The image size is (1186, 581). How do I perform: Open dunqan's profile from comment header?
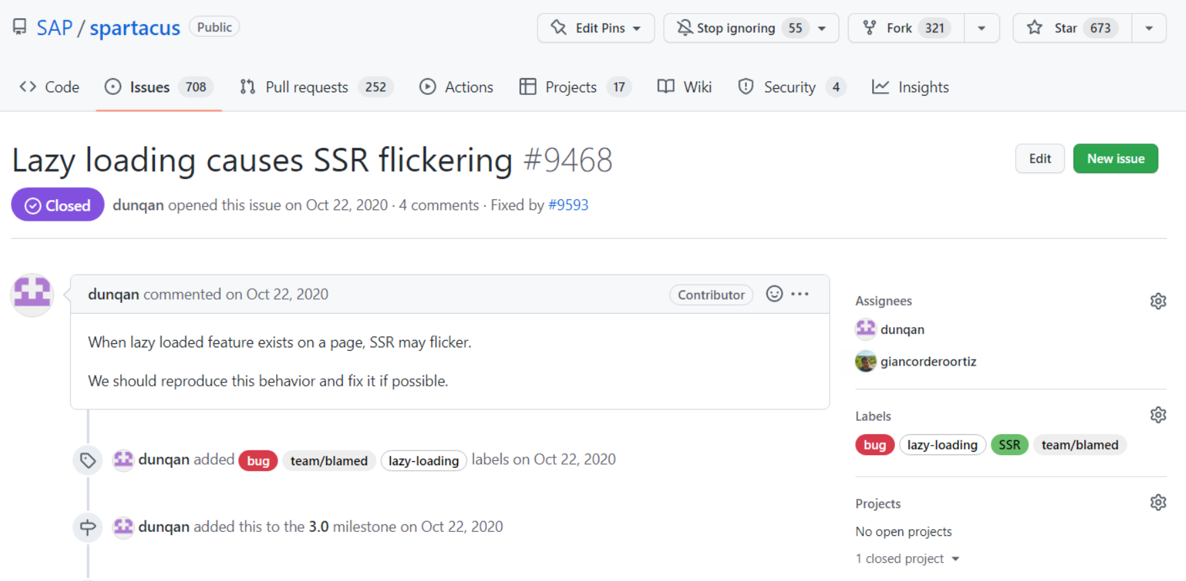click(x=113, y=294)
